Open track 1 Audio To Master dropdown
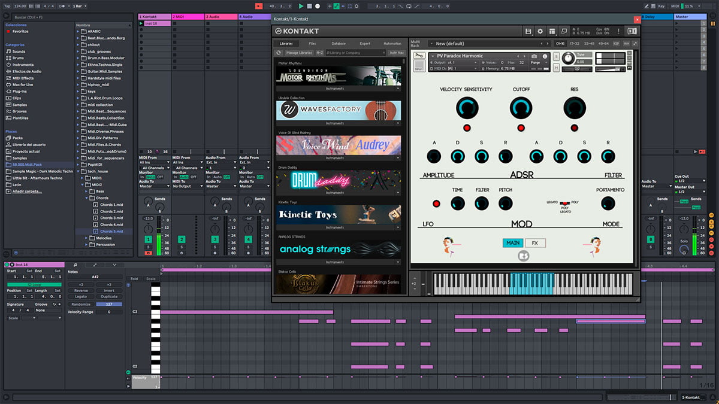 coord(153,186)
